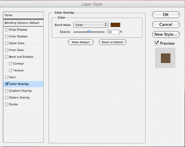This screenshot has height=147, width=185.
Task: Select the Contour row label
Action: coord(18,64)
